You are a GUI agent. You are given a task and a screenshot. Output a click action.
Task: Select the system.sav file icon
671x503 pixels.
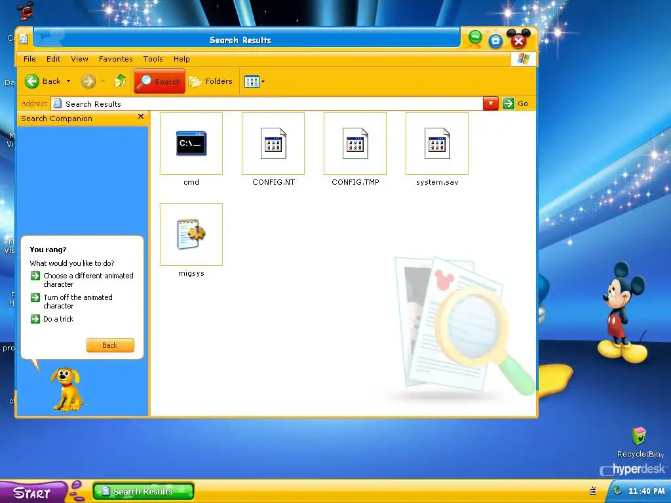[x=437, y=143]
